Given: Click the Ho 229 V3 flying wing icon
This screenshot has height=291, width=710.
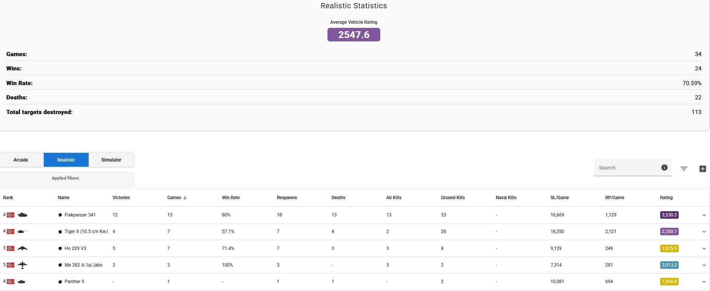Looking at the screenshot, I should click(22, 248).
